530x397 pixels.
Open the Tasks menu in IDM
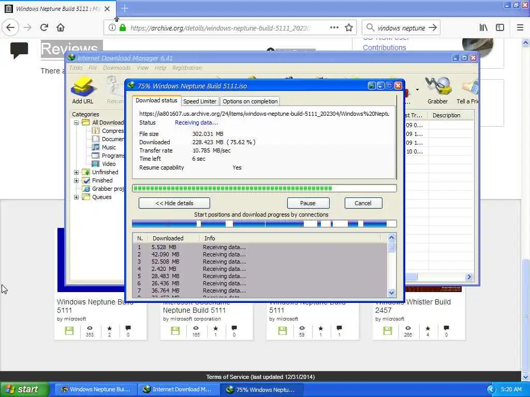point(76,68)
